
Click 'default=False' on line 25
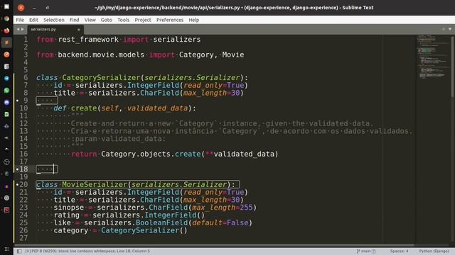tap(220, 223)
